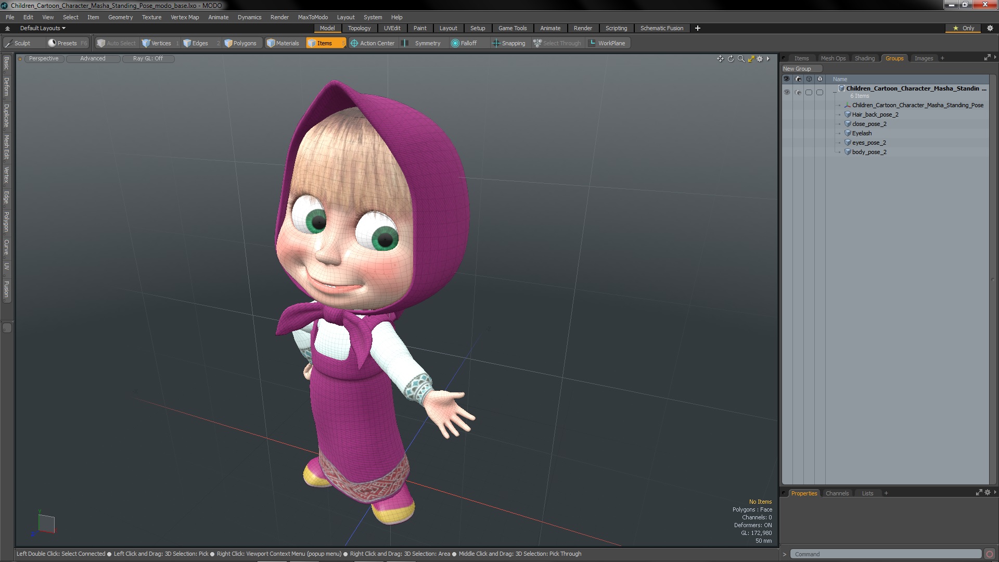Expand the viewport options right arrow

pyautogui.click(x=768, y=59)
